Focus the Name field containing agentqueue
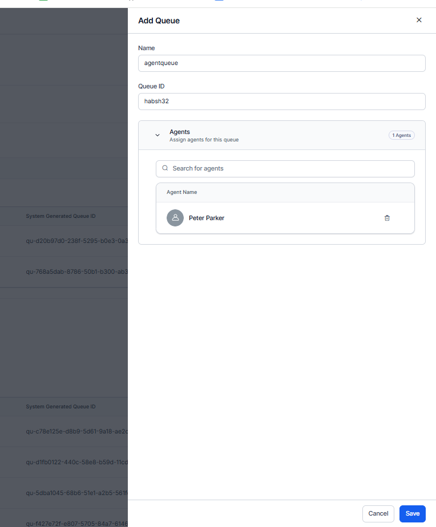This screenshot has height=527, width=436. coord(281,63)
